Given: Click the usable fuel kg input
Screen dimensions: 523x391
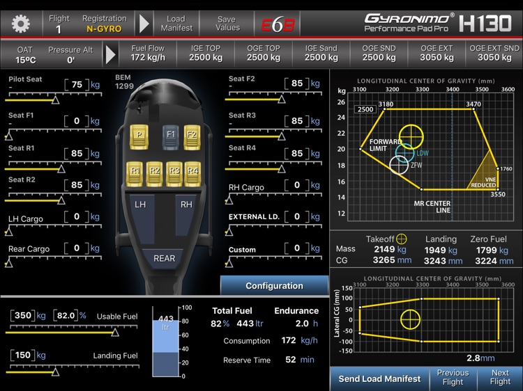Looking at the screenshot, I should 23,315.
